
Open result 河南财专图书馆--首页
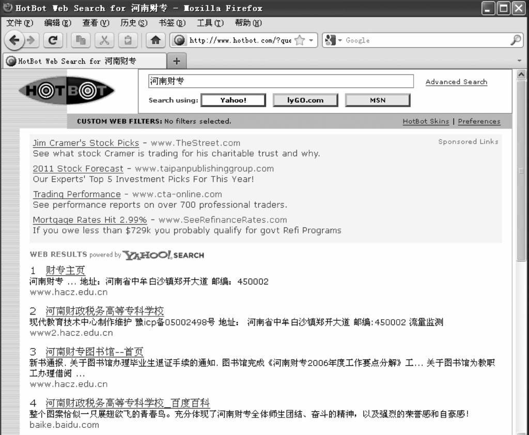tap(95, 352)
